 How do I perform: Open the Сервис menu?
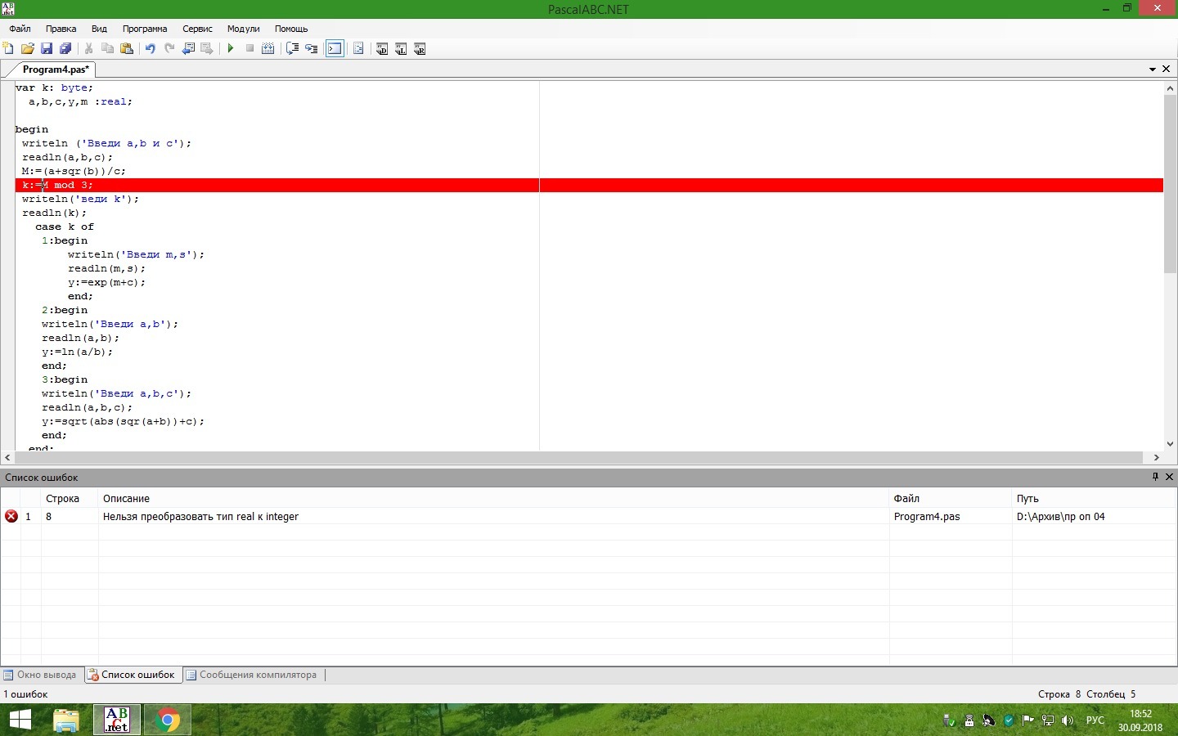[197, 29]
